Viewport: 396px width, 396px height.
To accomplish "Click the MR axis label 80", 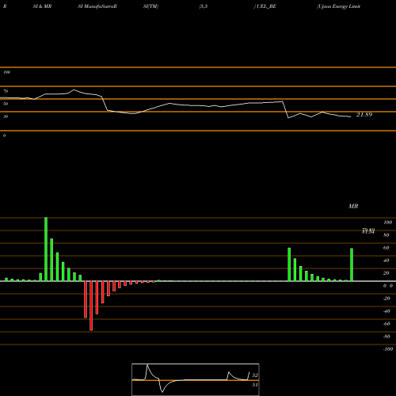I will [x=386, y=235].
